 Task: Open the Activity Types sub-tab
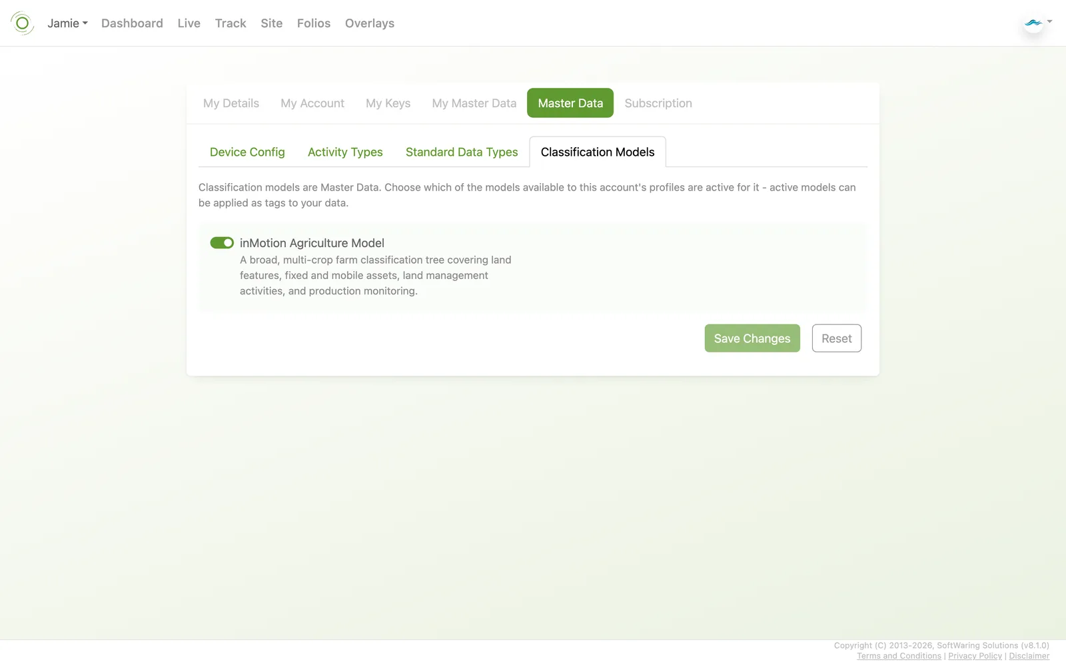[x=345, y=152]
